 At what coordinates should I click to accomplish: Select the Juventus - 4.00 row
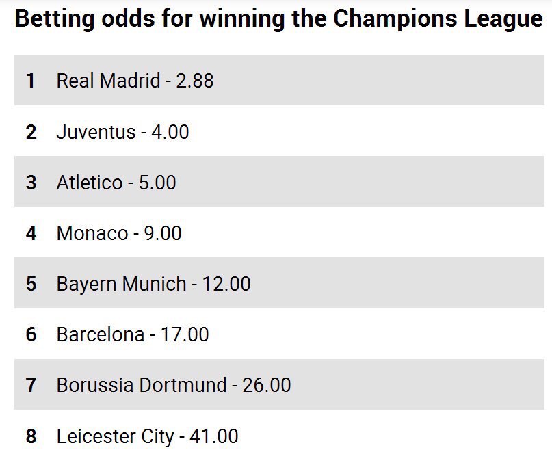tap(279, 131)
